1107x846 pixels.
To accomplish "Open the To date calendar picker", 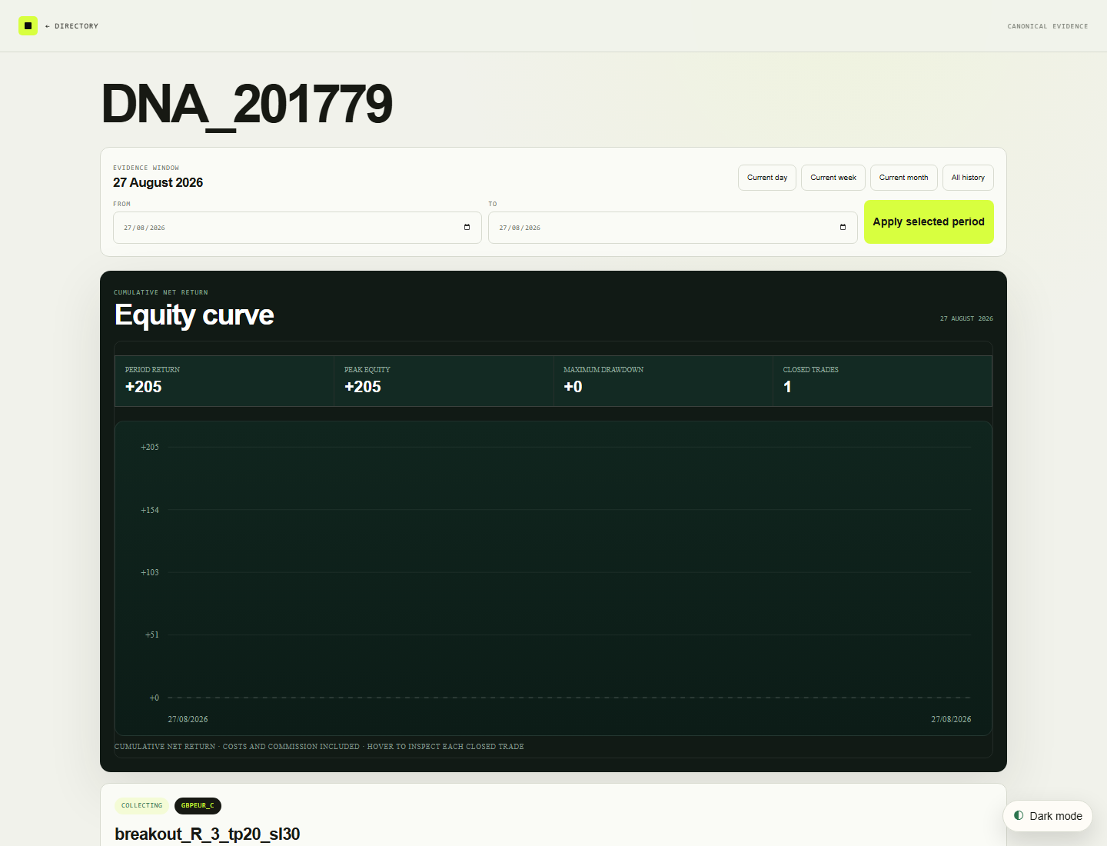I will (843, 228).
